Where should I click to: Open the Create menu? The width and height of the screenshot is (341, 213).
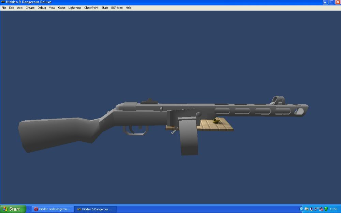pos(30,8)
